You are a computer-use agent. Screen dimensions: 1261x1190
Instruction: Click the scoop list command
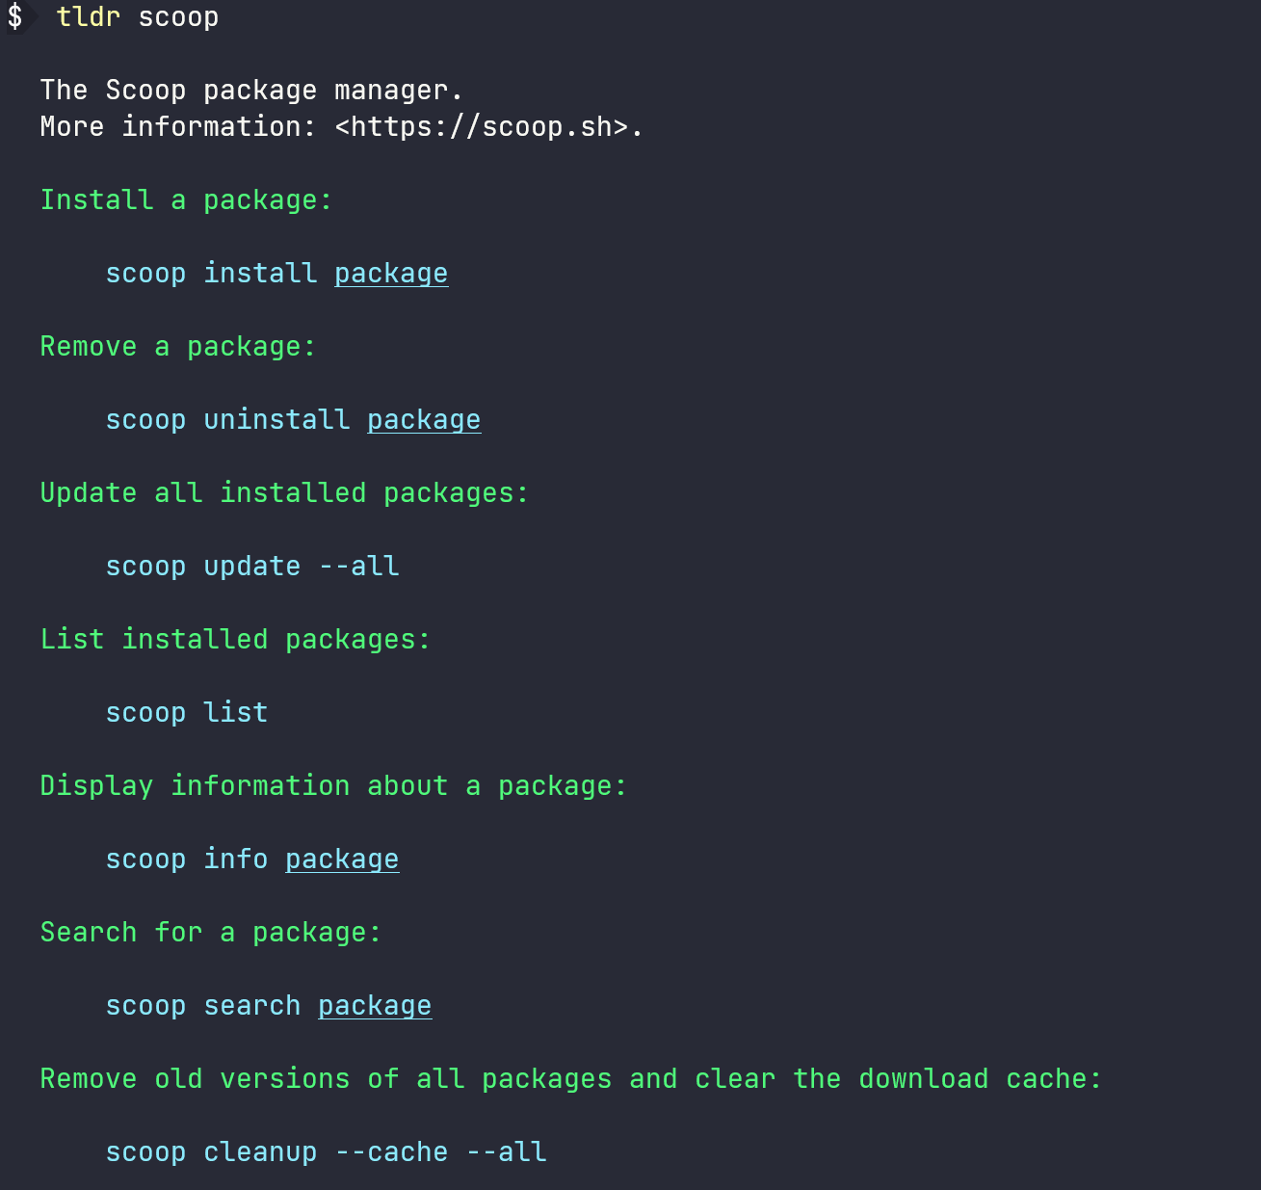(x=186, y=712)
